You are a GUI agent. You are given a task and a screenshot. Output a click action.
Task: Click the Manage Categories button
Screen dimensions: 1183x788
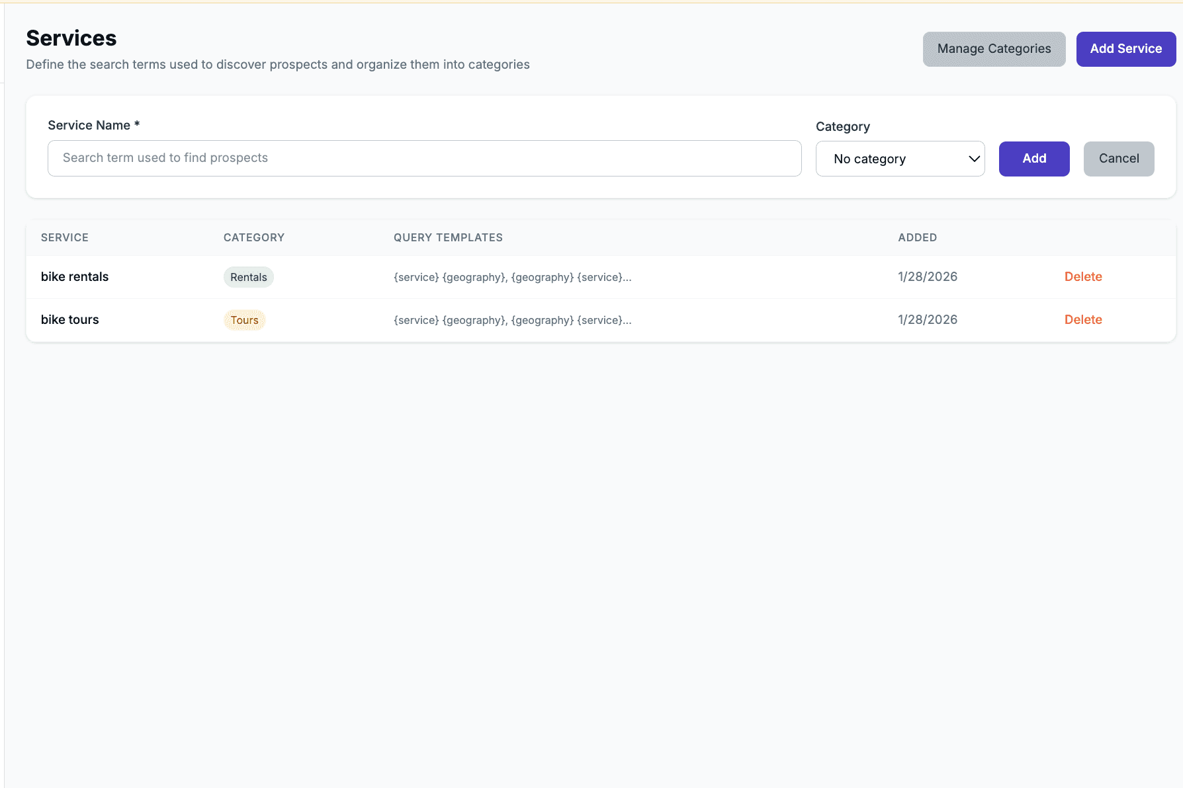[x=994, y=48]
